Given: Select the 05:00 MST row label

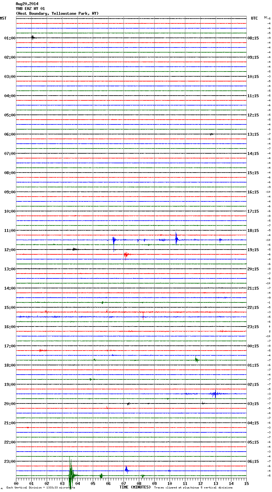Looking at the screenshot, I should tap(10, 115).
